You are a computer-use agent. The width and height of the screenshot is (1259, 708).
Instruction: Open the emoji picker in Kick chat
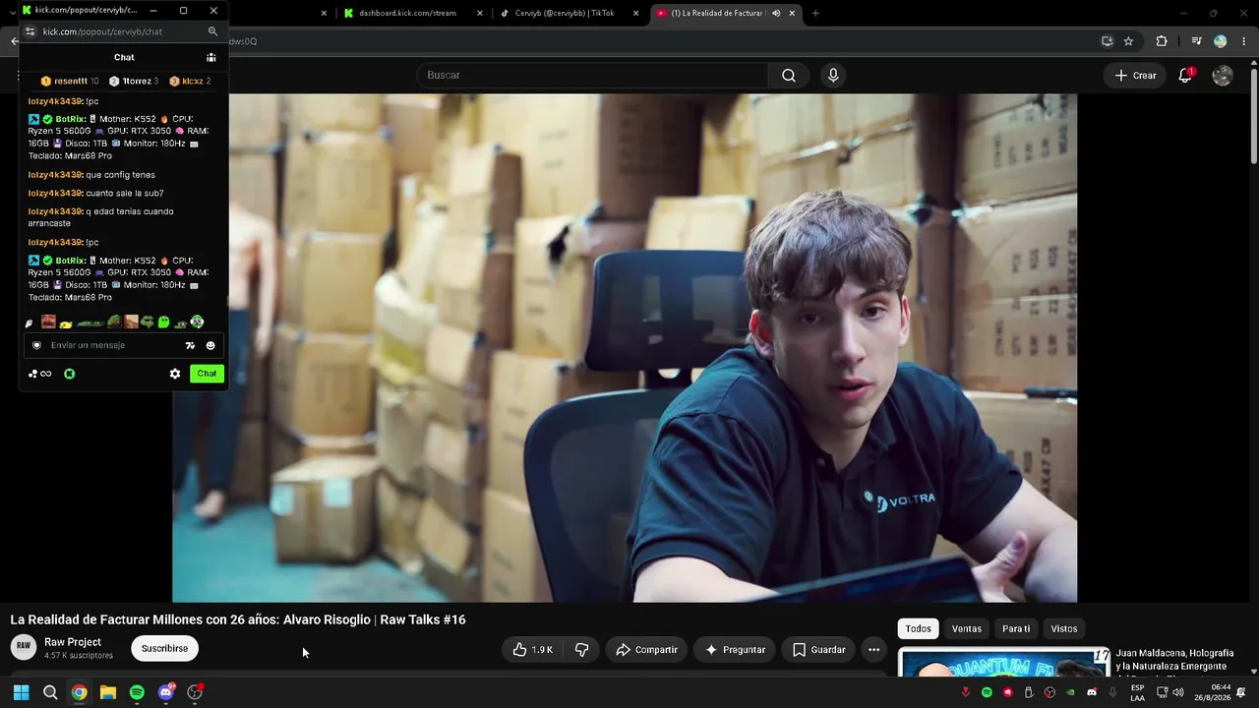[210, 345]
